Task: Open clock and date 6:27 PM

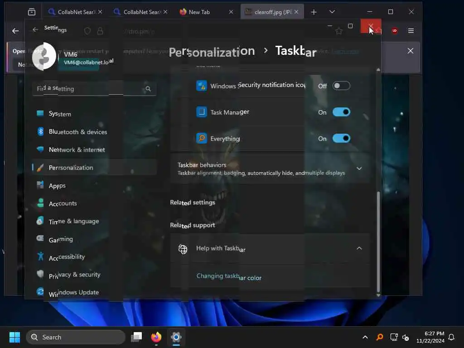Action: coord(430,337)
